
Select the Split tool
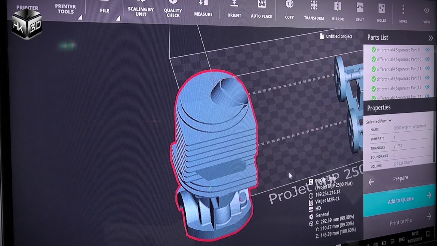pyautogui.click(x=360, y=11)
